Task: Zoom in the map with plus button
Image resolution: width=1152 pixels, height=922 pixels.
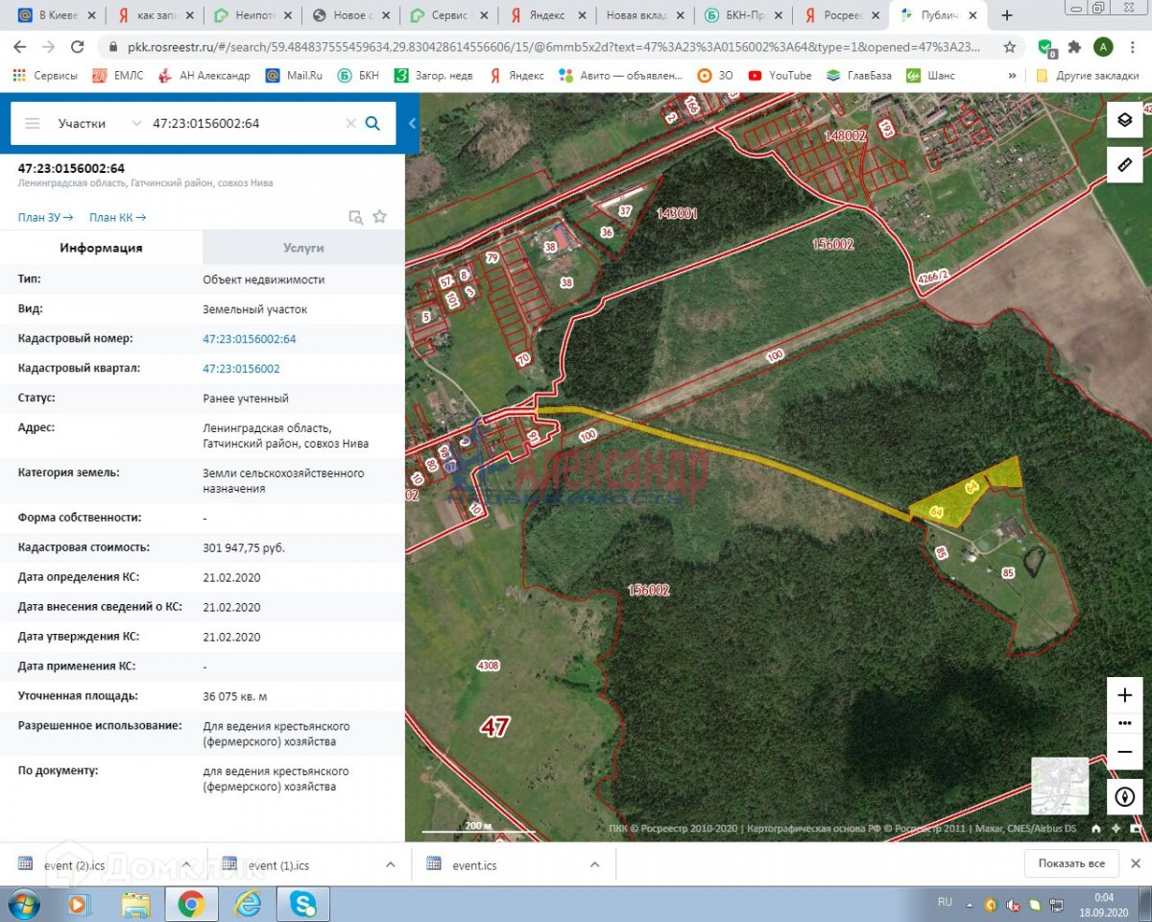Action: click(1125, 694)
